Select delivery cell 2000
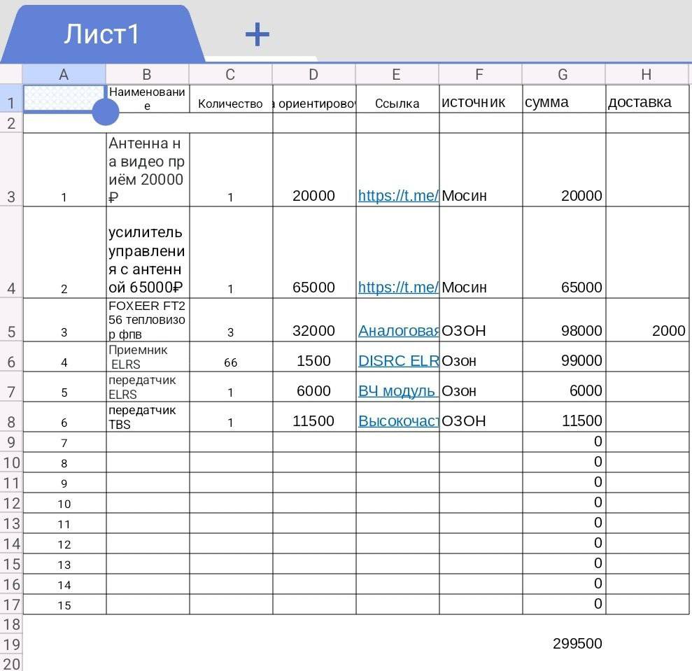Screen dimensions: 692x671 647,320
